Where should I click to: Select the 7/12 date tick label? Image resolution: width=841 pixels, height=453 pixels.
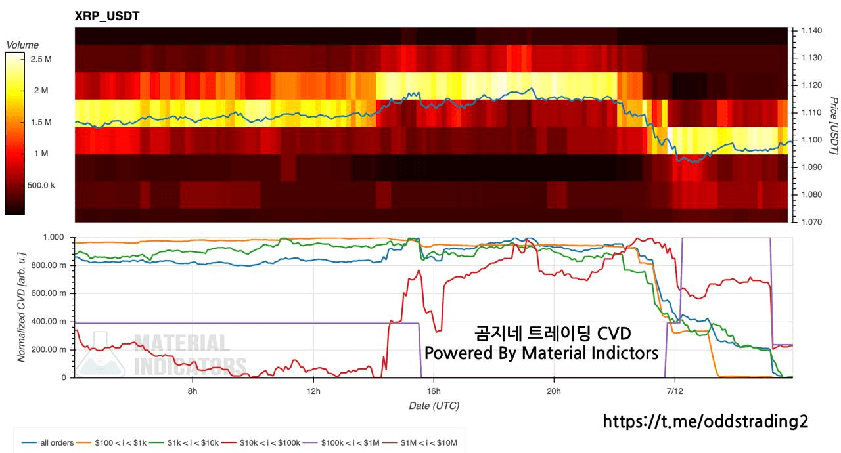(674, 391)
